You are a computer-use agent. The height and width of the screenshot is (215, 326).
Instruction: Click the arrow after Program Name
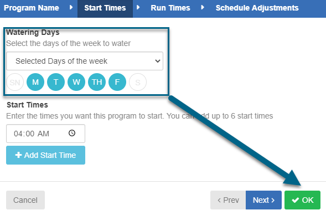point(71,8)
